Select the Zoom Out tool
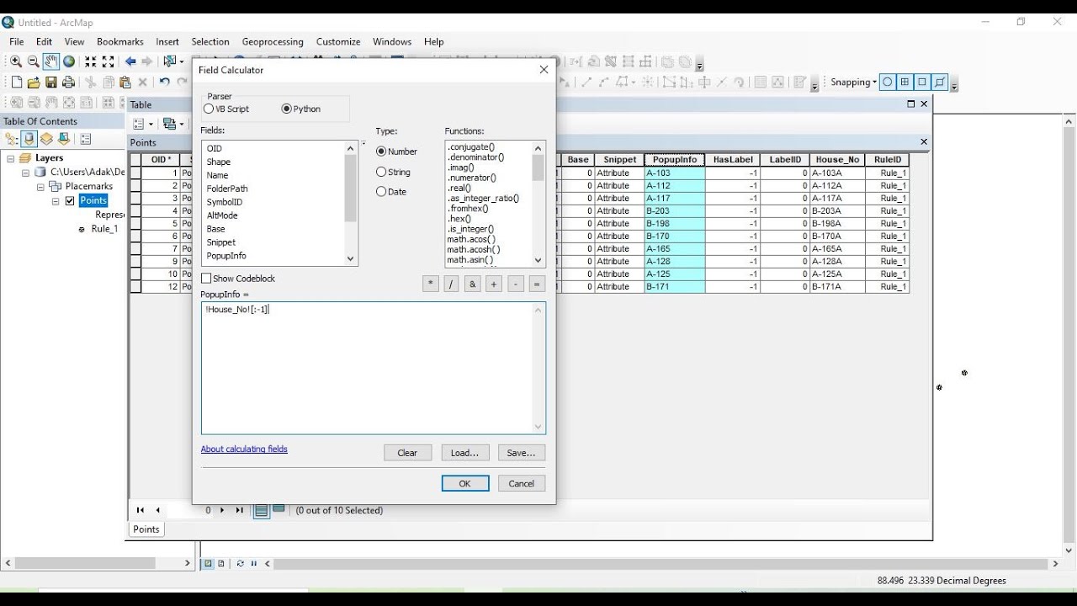Image resolution: width=1077 pixels, height=606 pixels. pos(34,61)
